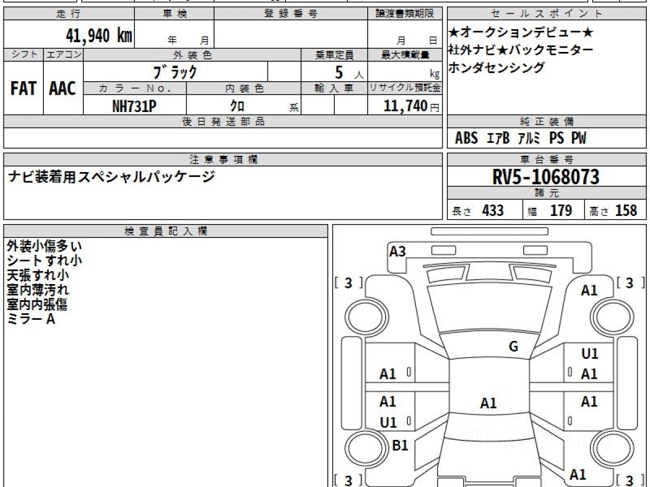Viewport: 650px width, 487px height.
Task: Select the 登録番号 header
Action: click(291, 14)
